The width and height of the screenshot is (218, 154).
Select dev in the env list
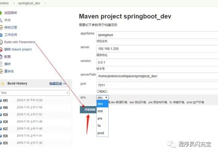coord(102,104)
